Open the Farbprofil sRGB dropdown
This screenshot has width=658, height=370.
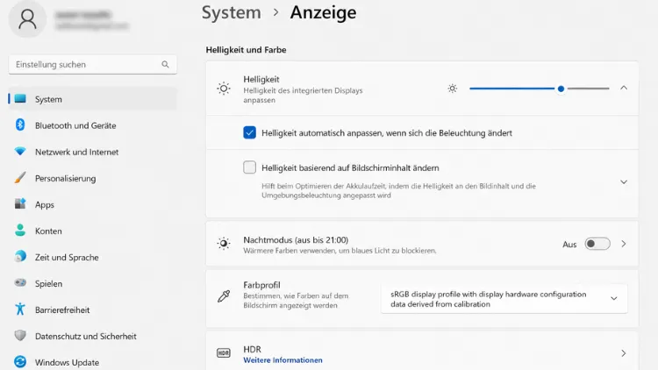click(x=504, y=299)
